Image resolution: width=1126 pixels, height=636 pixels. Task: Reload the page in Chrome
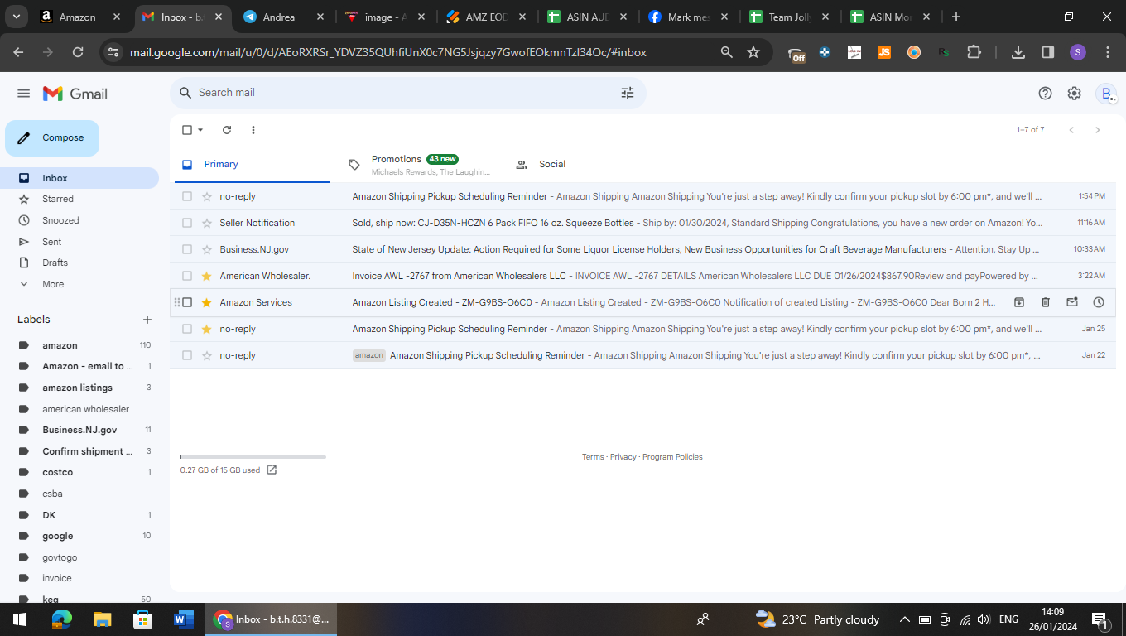tap(78, 52)
